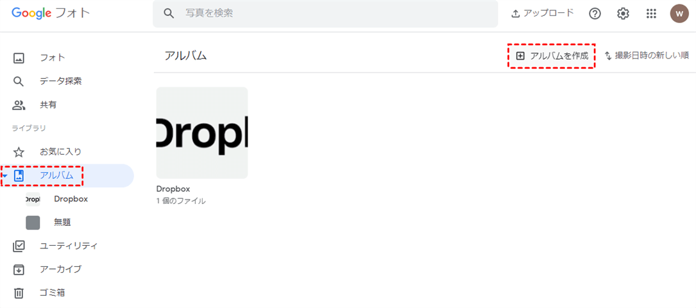Open データ探索 in the sidebar
The width and height of the screenshot is (696, 308).
coord(60,81)
